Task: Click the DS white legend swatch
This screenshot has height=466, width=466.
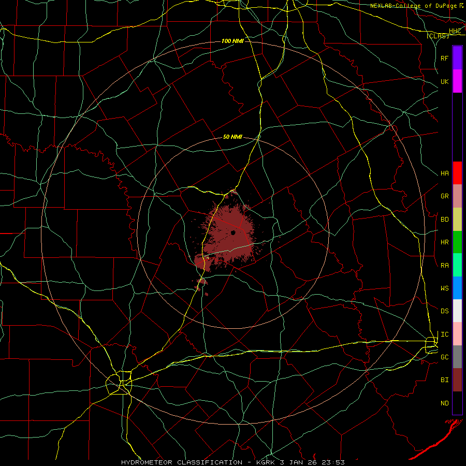Action: pos(457,311)
